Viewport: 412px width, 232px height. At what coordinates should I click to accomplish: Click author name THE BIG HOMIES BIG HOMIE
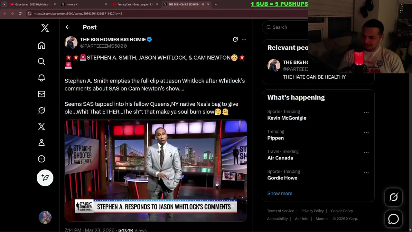pyautogui.click(x=113, y=39)
